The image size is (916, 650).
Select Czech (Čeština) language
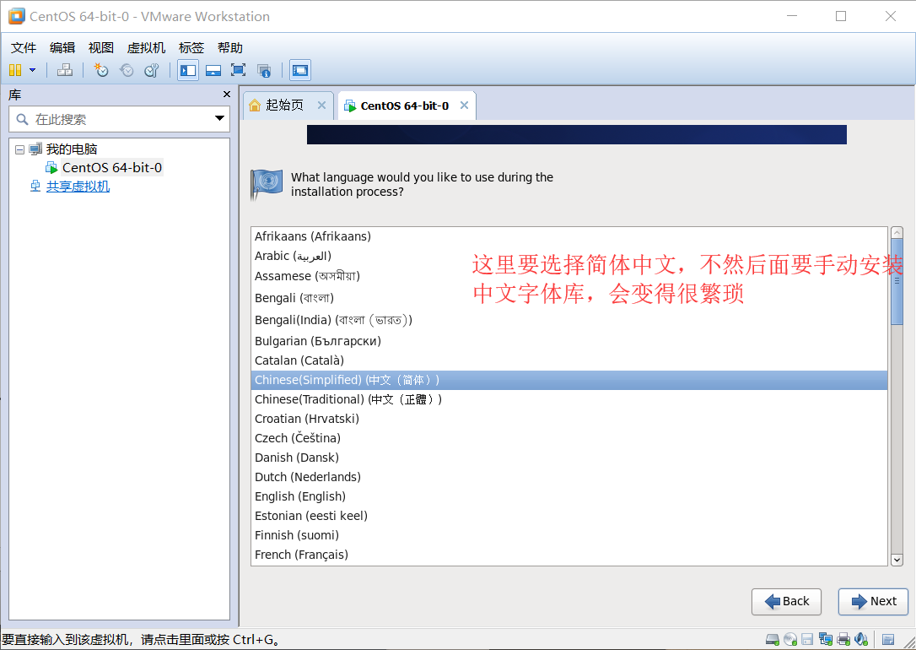coord(569,438)
